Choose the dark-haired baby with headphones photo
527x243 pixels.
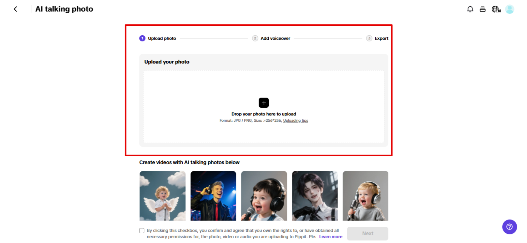264,196
